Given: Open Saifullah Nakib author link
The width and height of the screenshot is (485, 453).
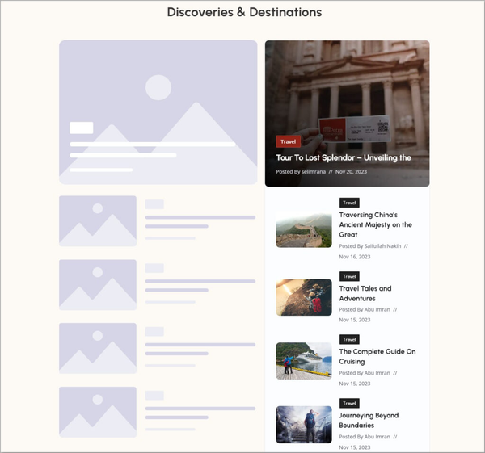Looking at the screenshot, I should (382, 246).
